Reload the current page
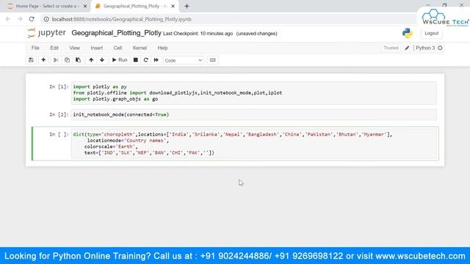 (x=32, y=19)
